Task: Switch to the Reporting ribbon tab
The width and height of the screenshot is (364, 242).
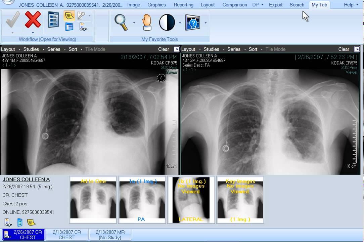Action: (183, 5)
